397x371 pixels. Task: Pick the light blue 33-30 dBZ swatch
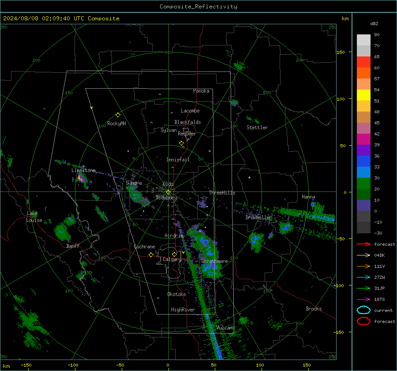[x=363, y=172]
